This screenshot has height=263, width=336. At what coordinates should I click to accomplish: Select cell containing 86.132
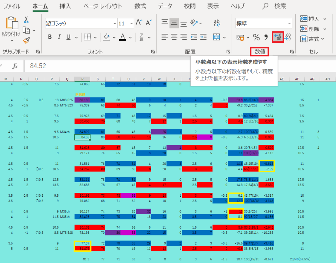coord(82,100)
